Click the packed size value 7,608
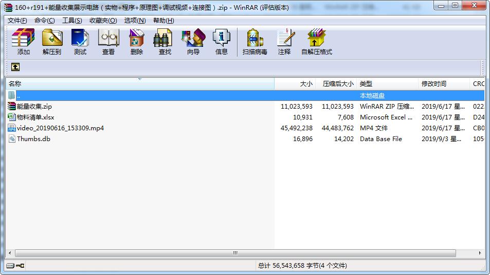Image resolution: width=490 pixels, height=275 pixels. [x=346, y=117]
